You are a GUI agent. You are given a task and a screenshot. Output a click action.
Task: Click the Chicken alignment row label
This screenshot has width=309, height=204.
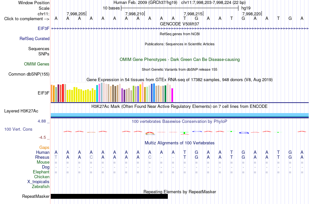click(42, 177)
